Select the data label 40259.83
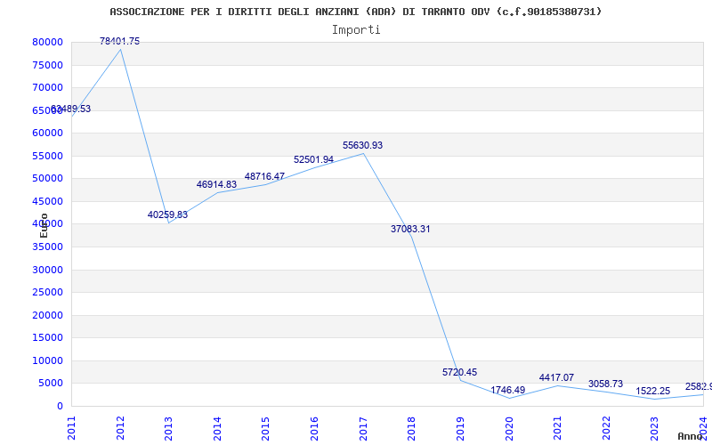The height and width of the screenshot is (445, 712). click(167, 214)
